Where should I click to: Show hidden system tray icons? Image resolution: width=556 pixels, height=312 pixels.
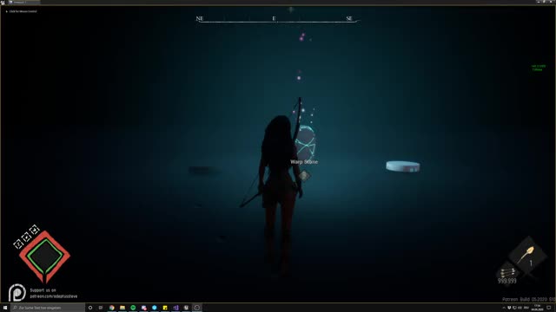pos(504,308)
